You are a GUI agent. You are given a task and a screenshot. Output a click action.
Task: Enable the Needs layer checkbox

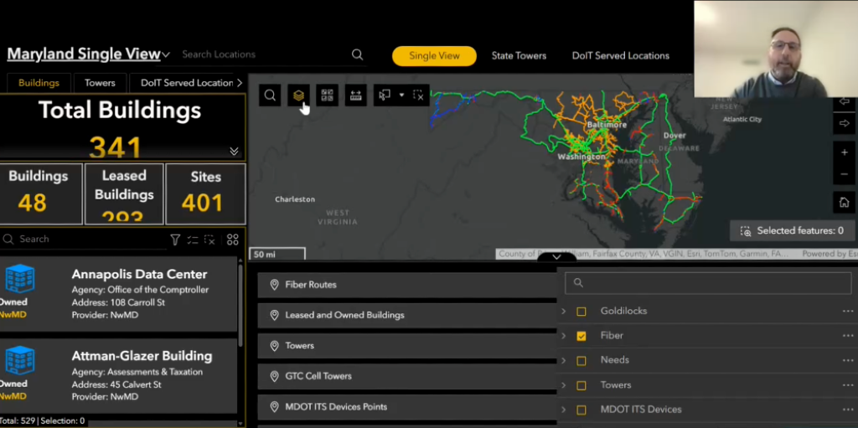[x=581, y=361]
